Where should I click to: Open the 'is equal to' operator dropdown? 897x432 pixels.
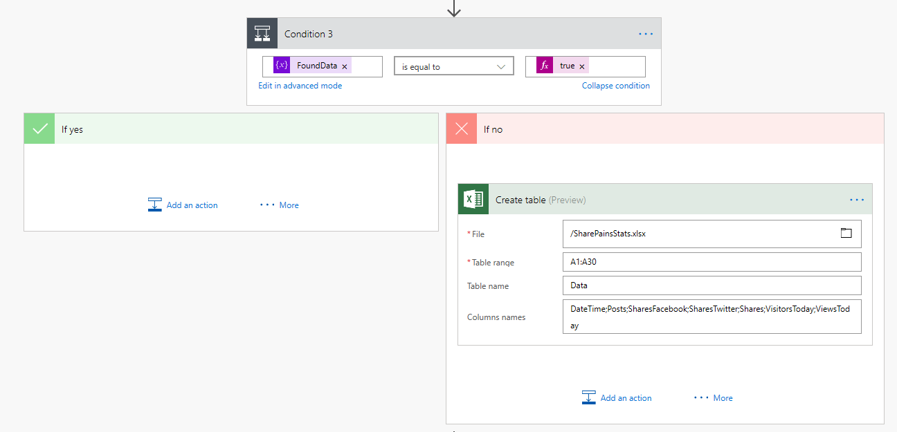coord(454,66)
